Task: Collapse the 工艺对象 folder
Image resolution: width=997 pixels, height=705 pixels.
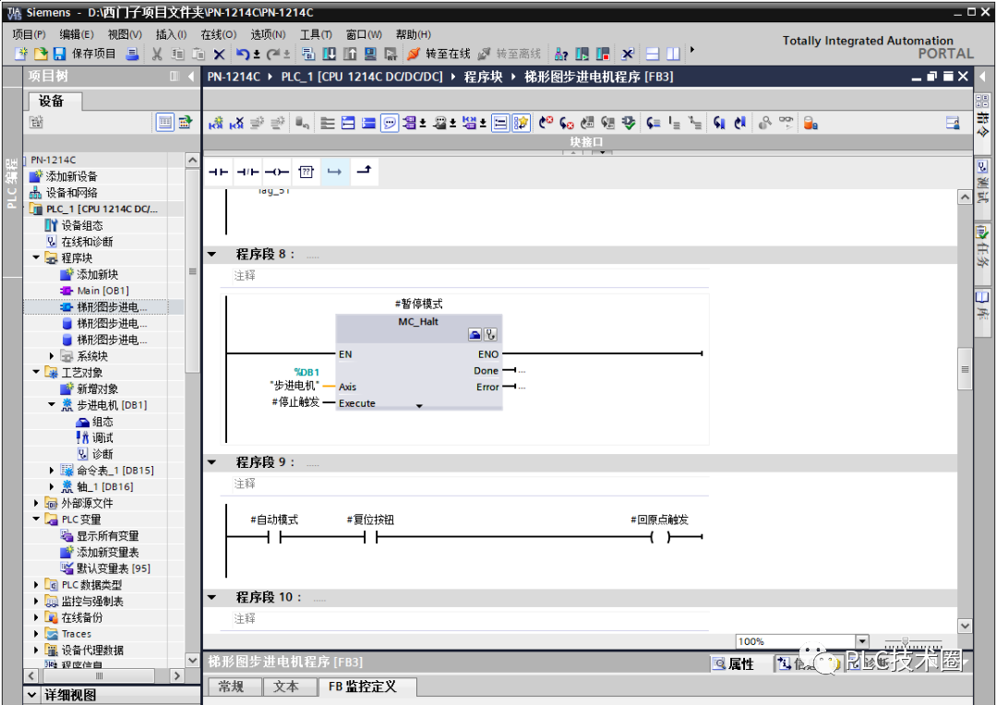Action: (x=36, y=372)
